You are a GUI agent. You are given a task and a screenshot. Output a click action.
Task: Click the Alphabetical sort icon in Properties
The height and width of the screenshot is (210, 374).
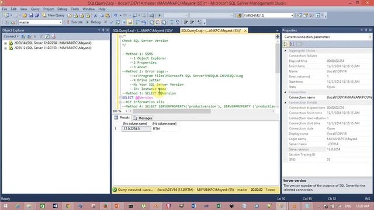[x=292, y=44]
